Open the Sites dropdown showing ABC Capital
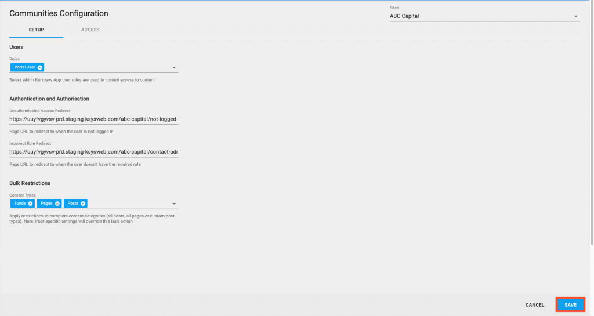Viewport: 594px width, 316px height. click(484, 16)
